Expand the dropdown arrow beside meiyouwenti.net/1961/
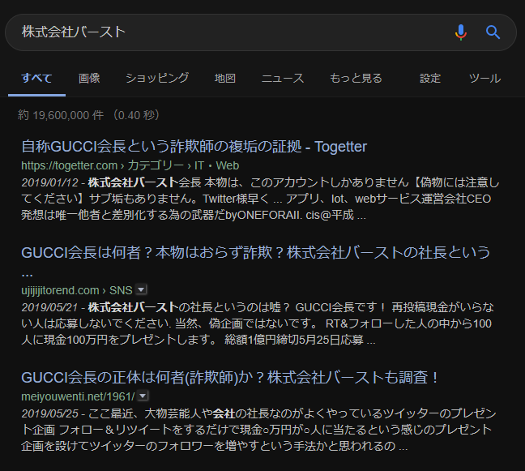 tap(143, 396)
